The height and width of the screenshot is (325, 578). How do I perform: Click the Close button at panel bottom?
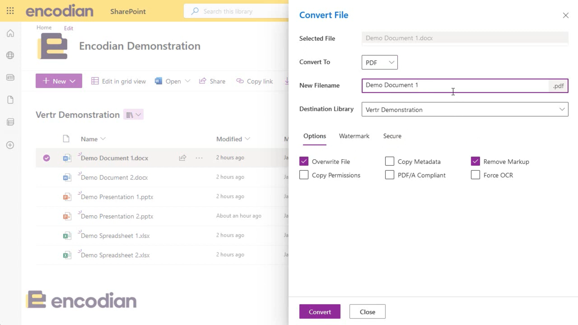367,312
